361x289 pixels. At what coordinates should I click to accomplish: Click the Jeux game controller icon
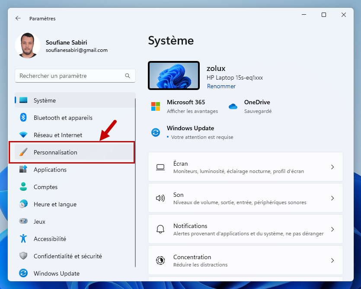tap(23, 221)
